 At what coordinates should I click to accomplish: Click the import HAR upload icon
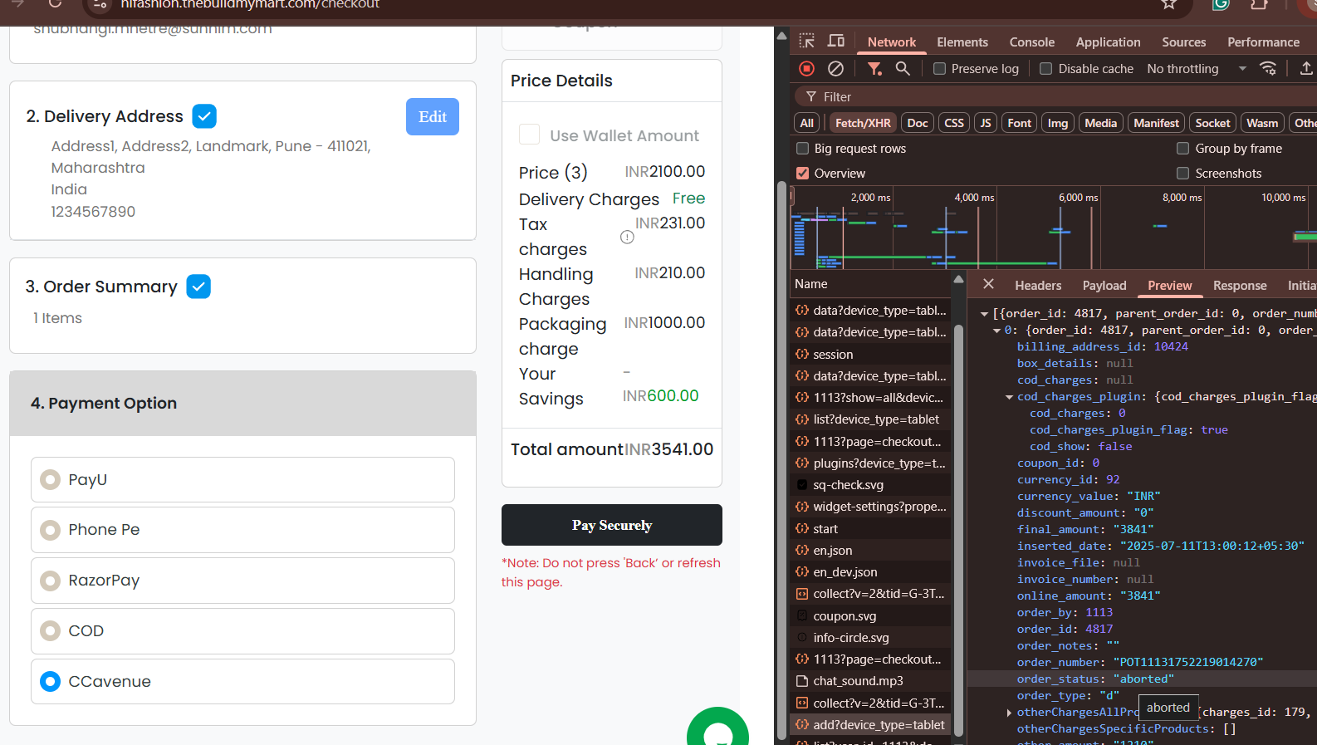tap(1306, 68)
